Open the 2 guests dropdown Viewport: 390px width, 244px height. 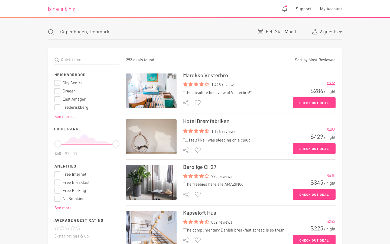click(327, 32)
